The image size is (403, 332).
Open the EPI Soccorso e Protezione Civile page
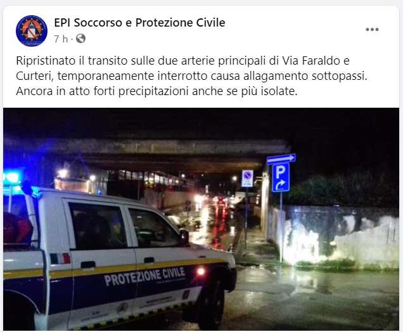pos(139,23)
